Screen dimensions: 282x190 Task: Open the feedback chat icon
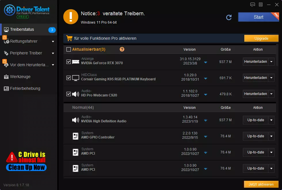(253, 5)
